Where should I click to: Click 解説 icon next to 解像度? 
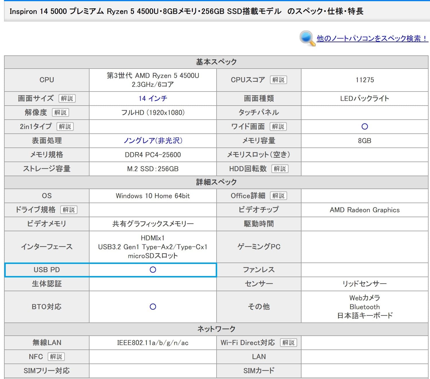pyautogui.click(x=60, y=112)
